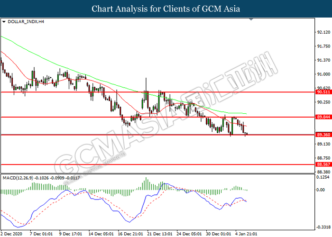
Task: Click the 88.750 price axis value
Action: click(x=323, y=158)
